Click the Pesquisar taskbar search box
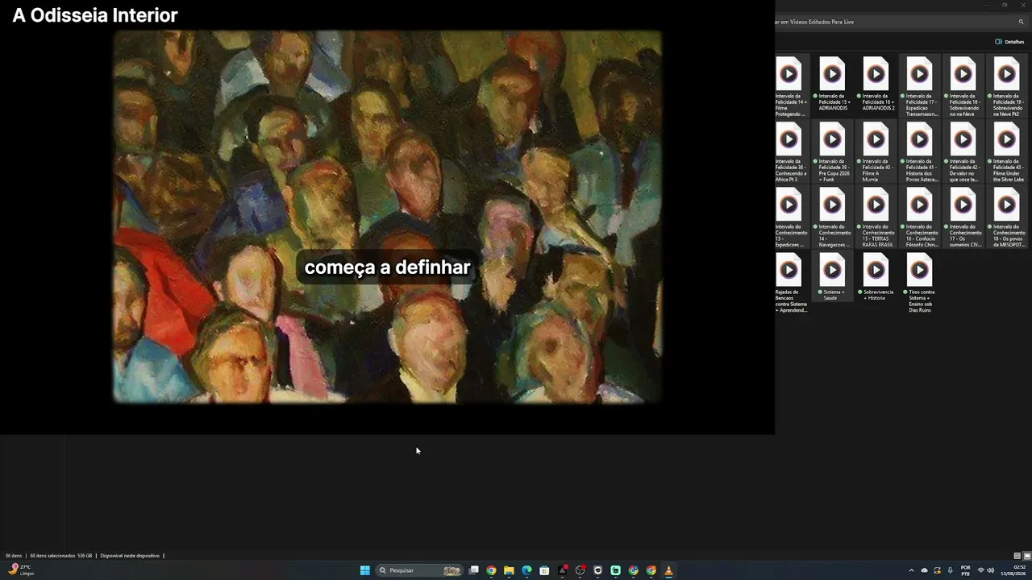Viewport: 1032px width, 580px height. point(421,570)
